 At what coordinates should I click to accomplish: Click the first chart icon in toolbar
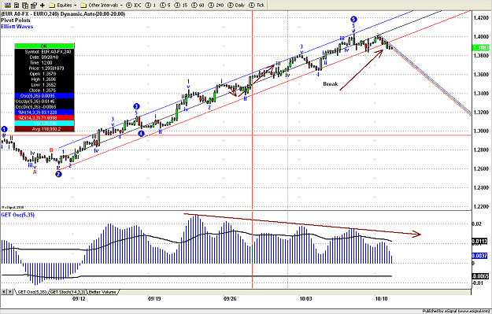click(x=8, y=5)
